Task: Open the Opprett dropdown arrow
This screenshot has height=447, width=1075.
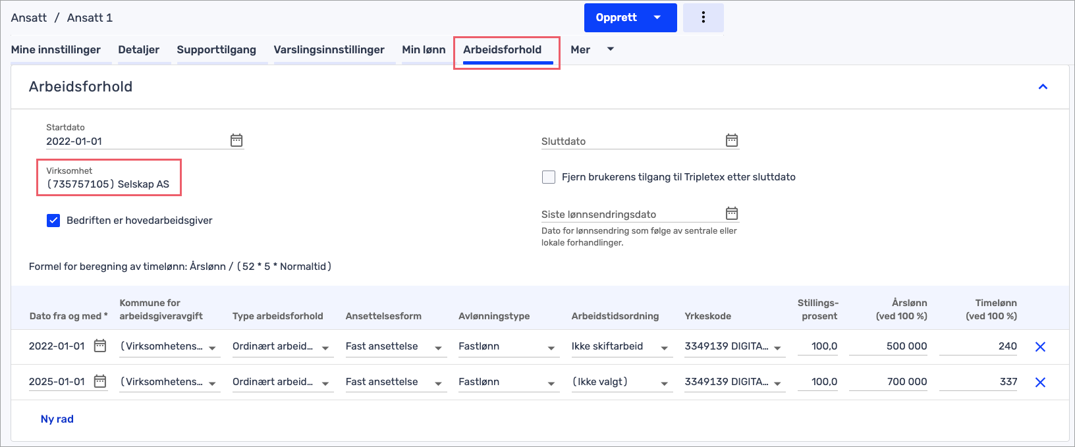Action: pos(657,18)
